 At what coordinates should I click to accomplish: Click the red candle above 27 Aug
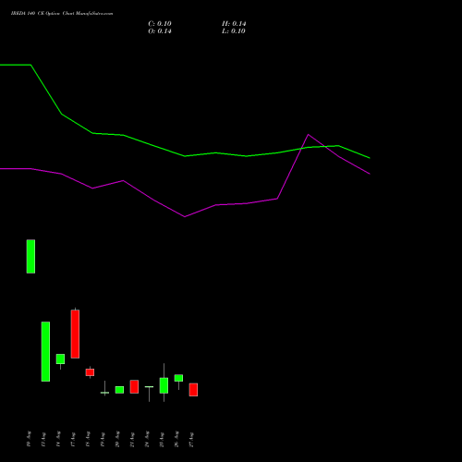pyautogui.click(x=193, y=390)
